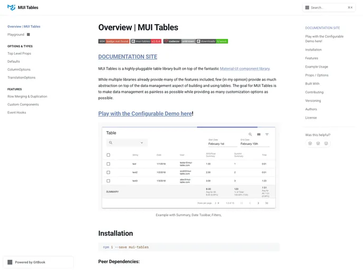This screenshot has height=270, width=363.
Task: Click the sad face feedback icon
Action: coord(310,143)
